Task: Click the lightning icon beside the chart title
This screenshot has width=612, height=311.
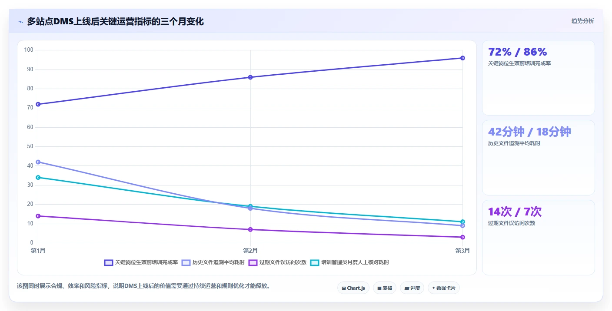Action: pyautogui.click(x=20, y=21)
